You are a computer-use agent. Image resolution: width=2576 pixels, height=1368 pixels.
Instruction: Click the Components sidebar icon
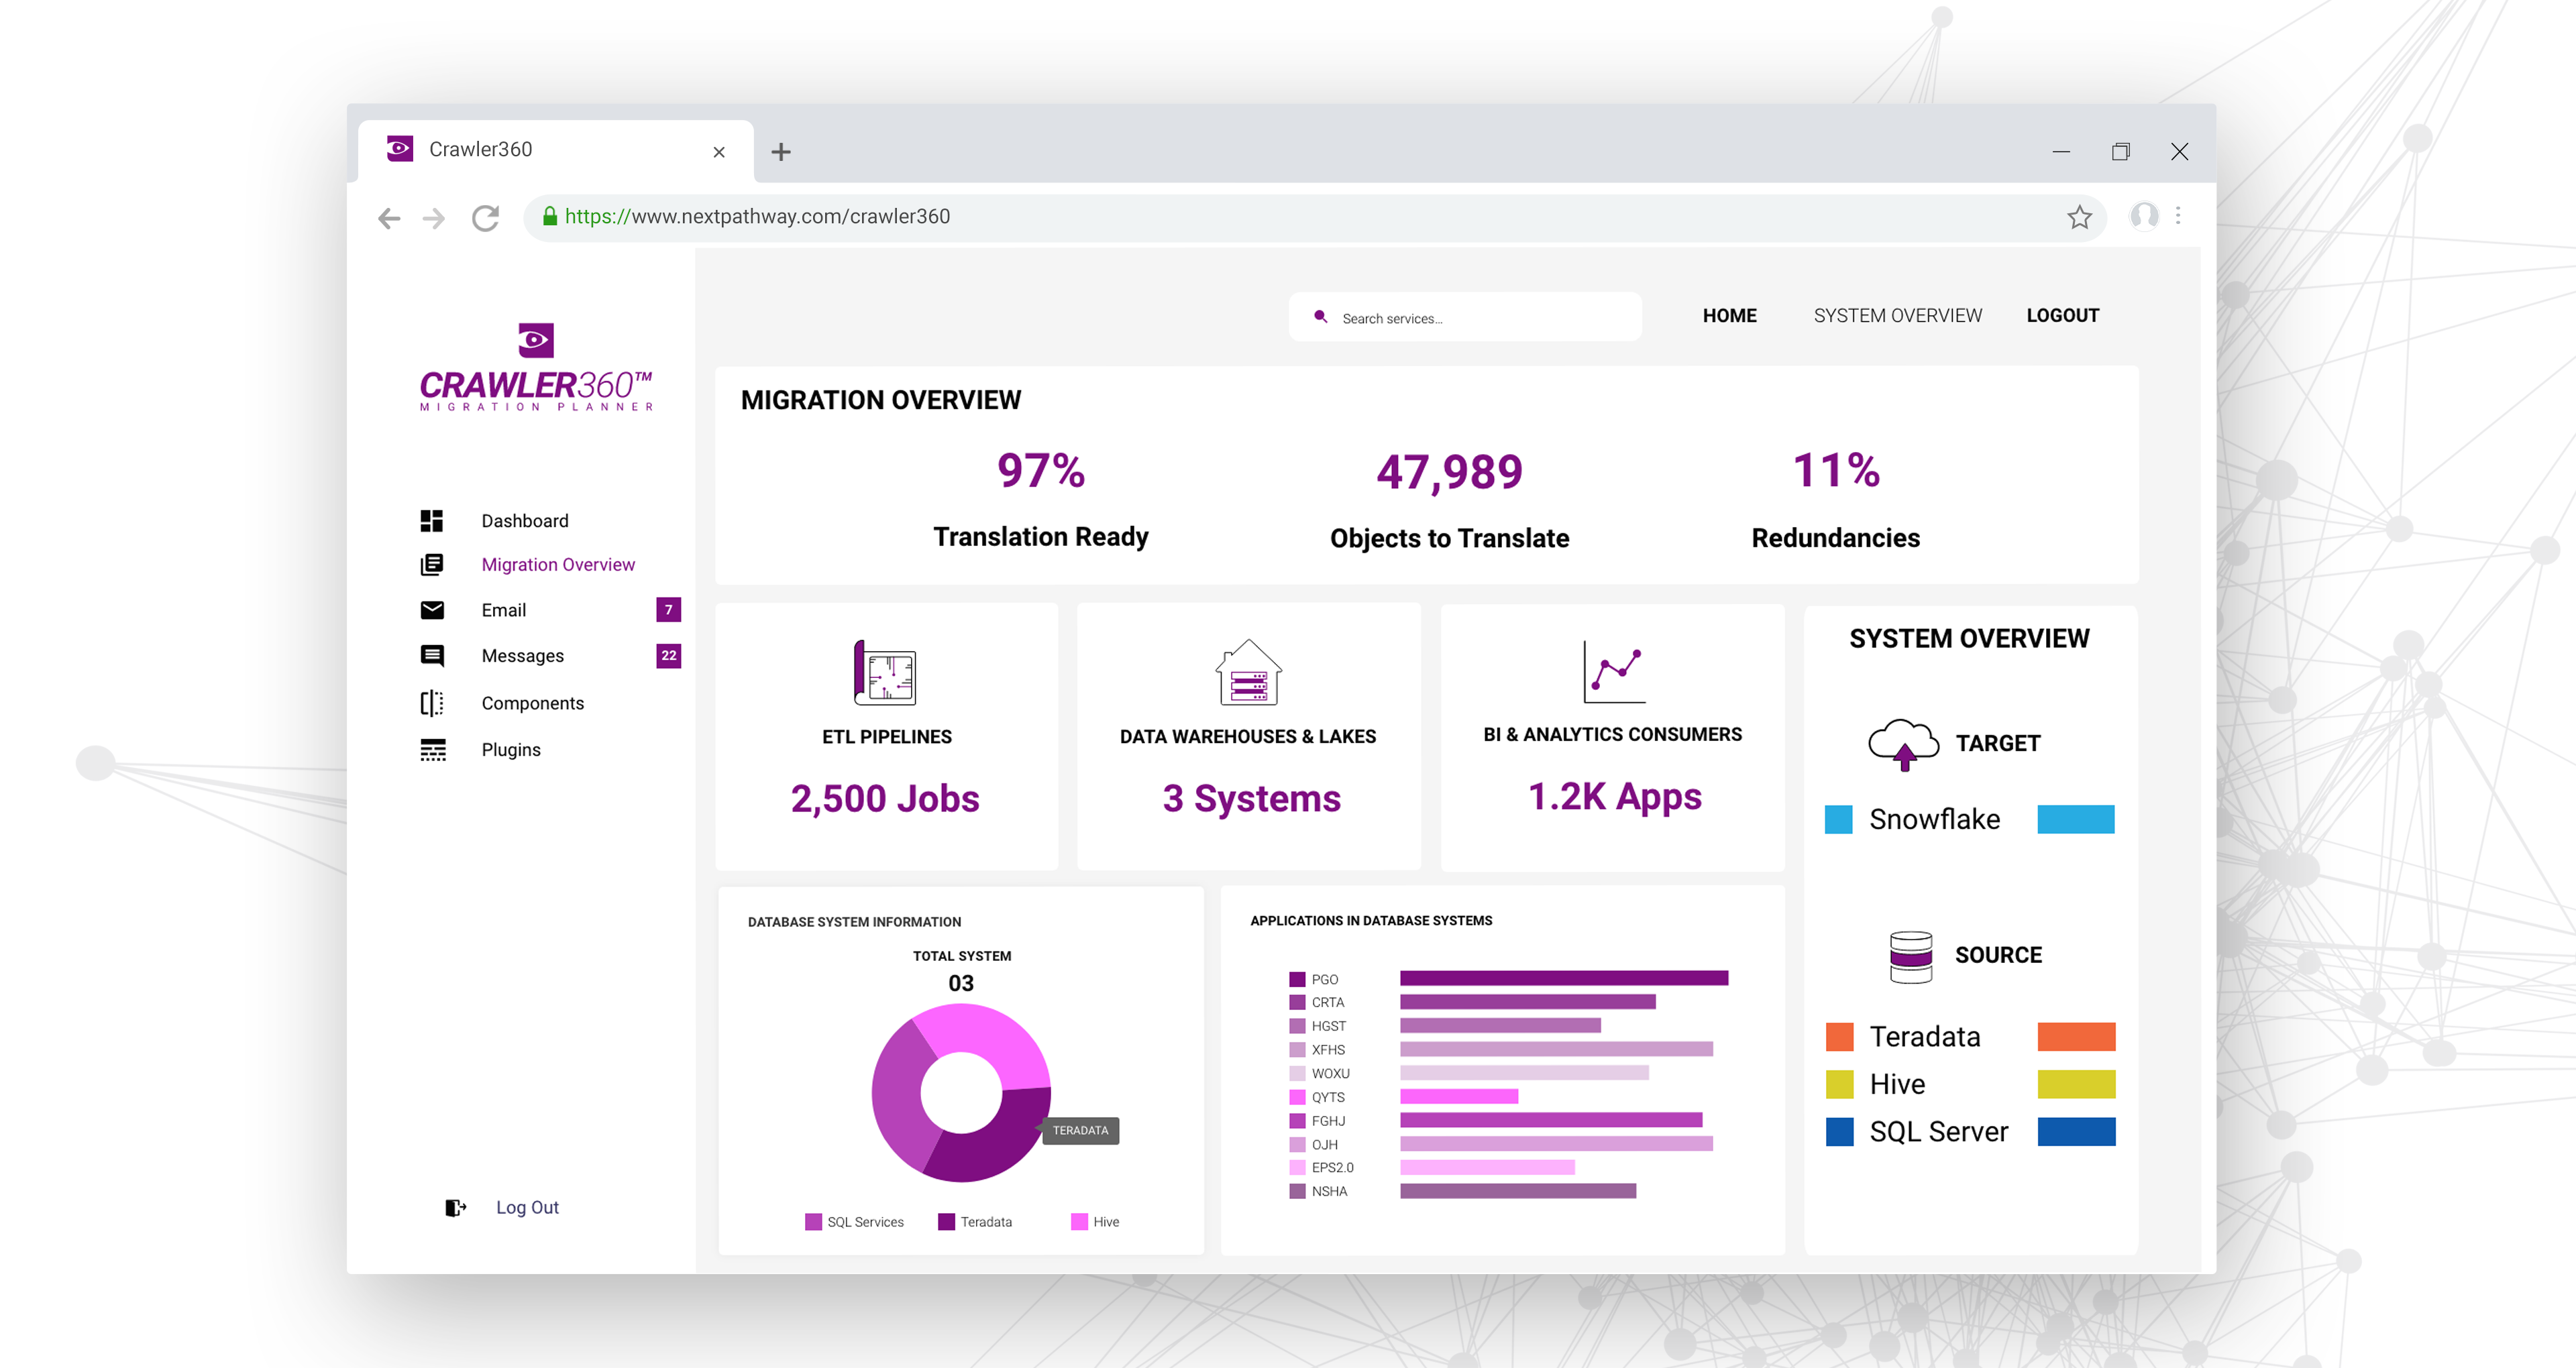pos(432,703)
